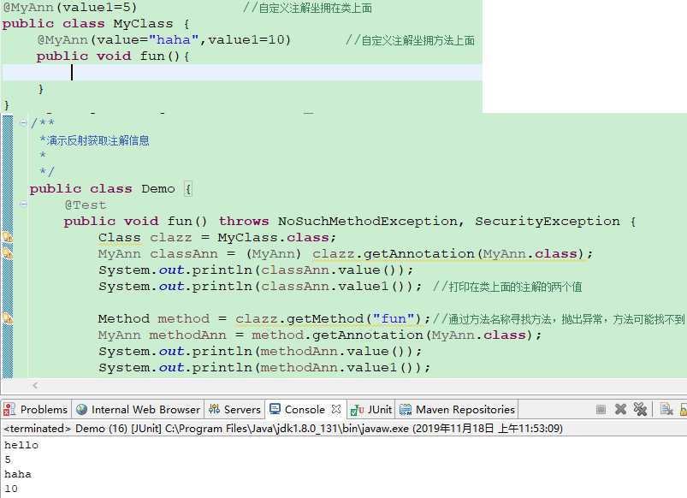Click the horizontal scrollbar left arrow
This screenshot has height=498, width=687.
35,385
